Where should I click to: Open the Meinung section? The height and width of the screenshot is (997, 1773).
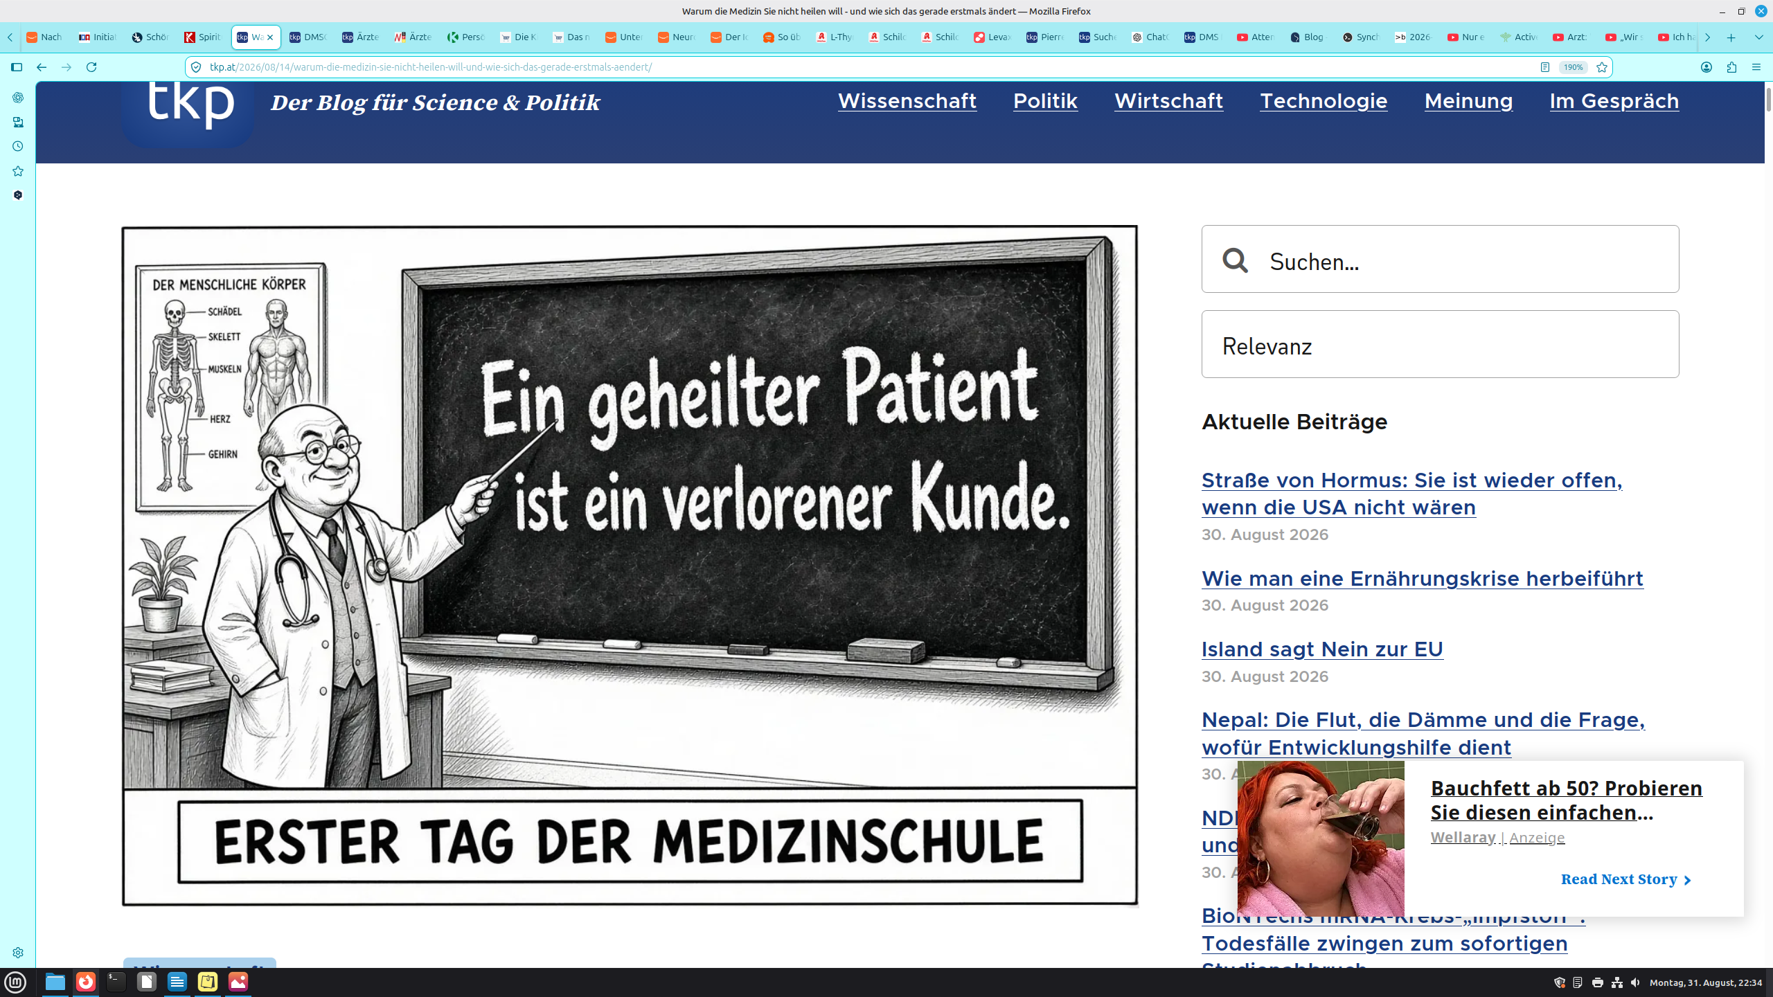click(x=1468, y=101)
